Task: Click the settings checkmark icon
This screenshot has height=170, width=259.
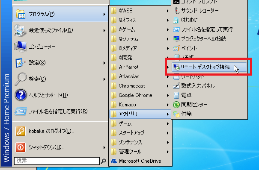Action: click(x=21, y=63)
